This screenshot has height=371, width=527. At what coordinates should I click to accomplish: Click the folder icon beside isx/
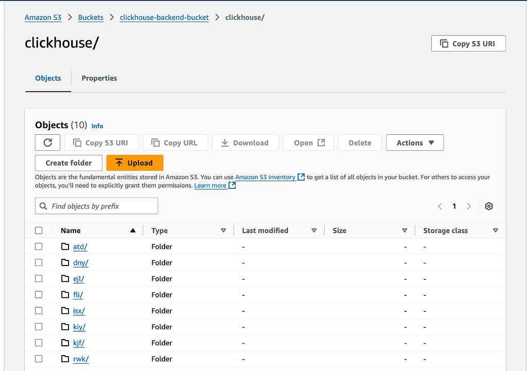pyautogui.click(x=65, y=310)
